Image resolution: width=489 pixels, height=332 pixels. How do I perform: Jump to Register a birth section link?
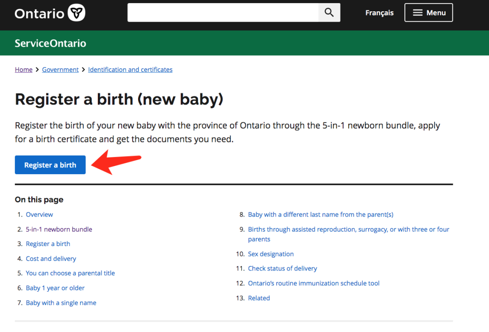point(48,244)
